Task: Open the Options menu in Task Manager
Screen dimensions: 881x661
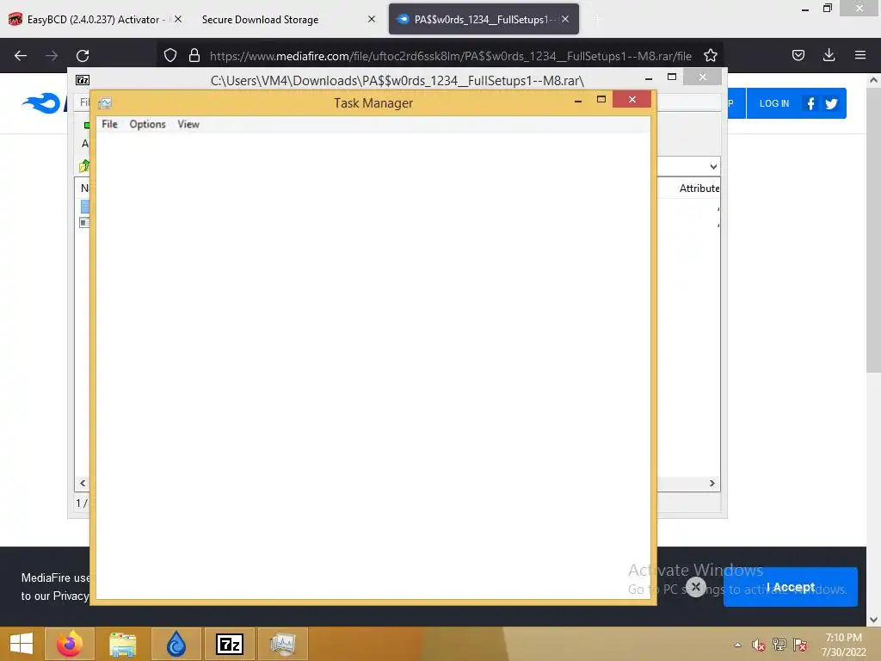Action: click(x=147, y=124)
